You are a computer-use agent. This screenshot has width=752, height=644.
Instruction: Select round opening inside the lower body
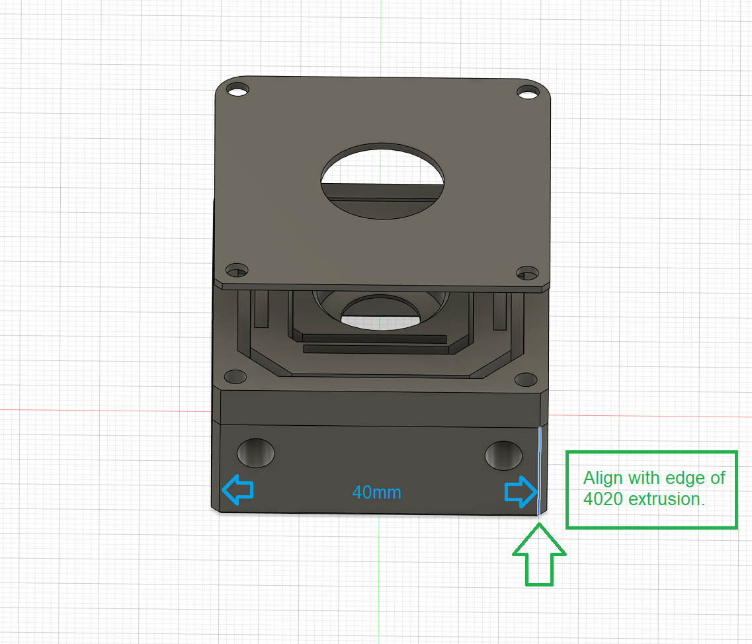pos(380,311)
